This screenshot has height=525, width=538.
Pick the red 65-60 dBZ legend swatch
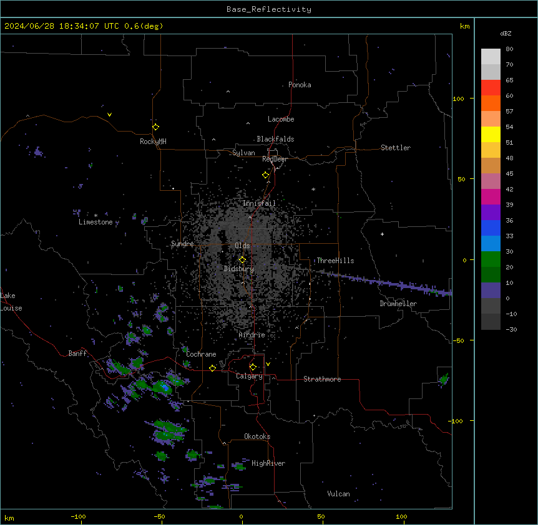click(491, 88)
